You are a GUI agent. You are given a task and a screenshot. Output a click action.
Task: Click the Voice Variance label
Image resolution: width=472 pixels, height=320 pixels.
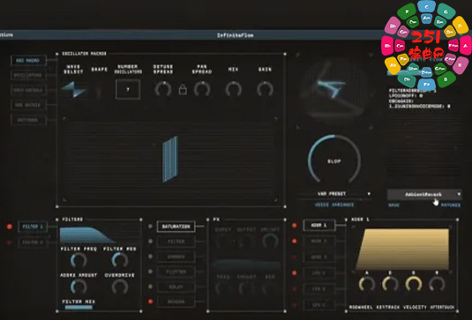334,205
